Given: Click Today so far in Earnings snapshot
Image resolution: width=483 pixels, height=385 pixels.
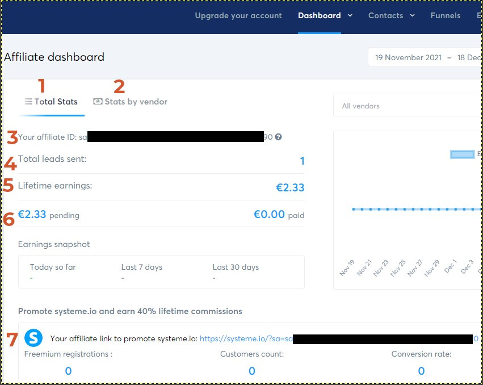Looking at the screenshot, I should (x=52, y=267).
